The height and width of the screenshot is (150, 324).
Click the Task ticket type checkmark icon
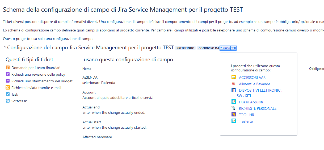pos(8,94)
